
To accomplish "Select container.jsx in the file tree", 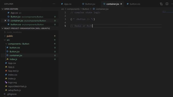I will point(30,56).
